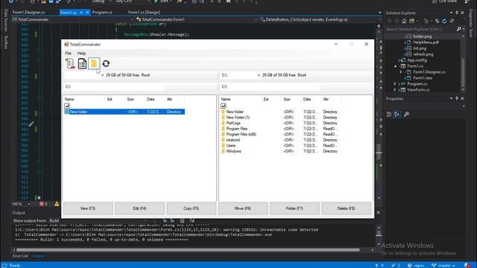
Task: Expand Program.cs node in Solution Explorer
Action: click(395, 84)
